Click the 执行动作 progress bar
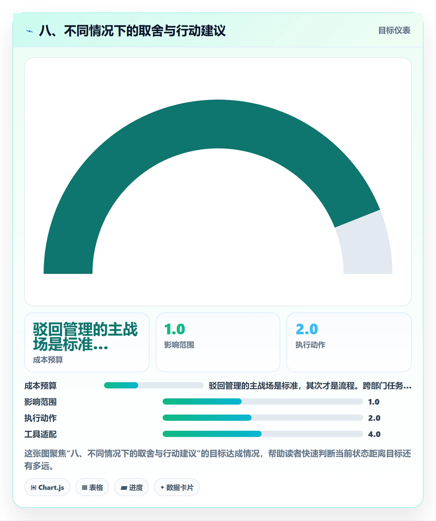 (263, 418)
